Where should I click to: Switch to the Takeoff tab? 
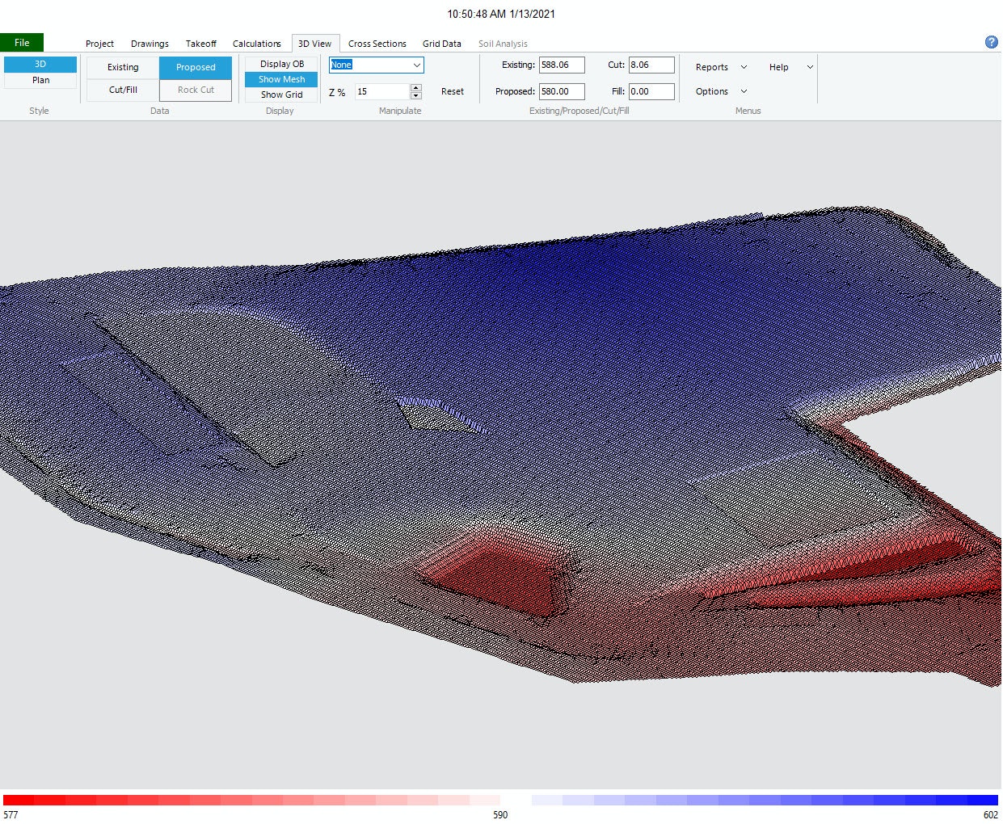(x=200, y=44)
